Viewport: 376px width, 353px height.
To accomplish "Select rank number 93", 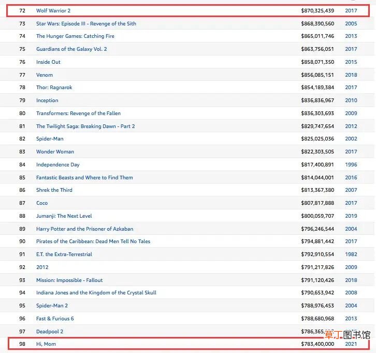I will click(22, 280).
